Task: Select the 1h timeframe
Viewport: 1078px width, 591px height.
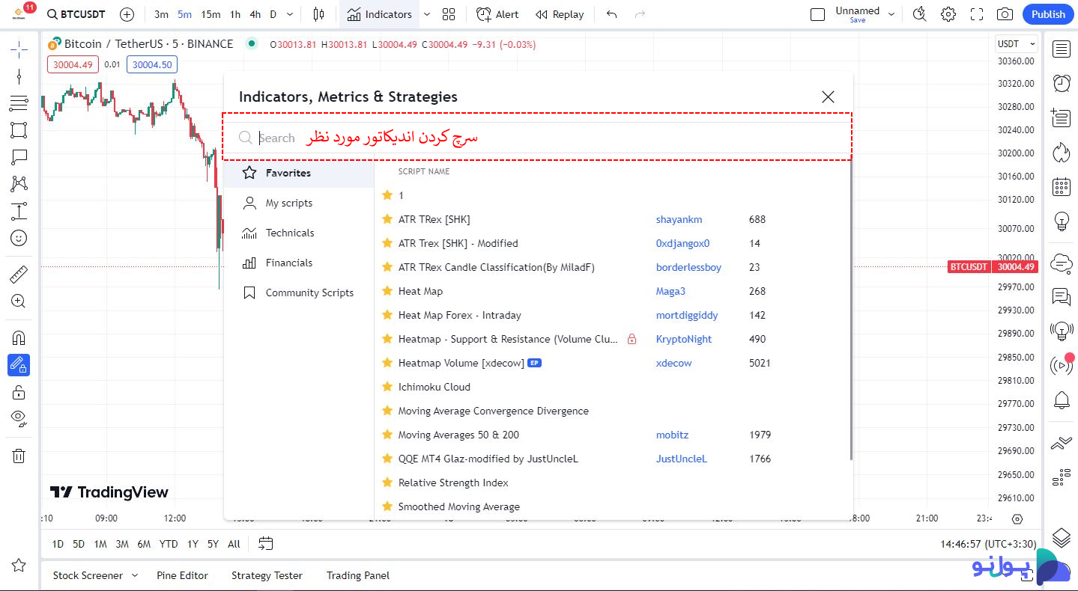Action: pyautogui.click(x=235, y=14)
